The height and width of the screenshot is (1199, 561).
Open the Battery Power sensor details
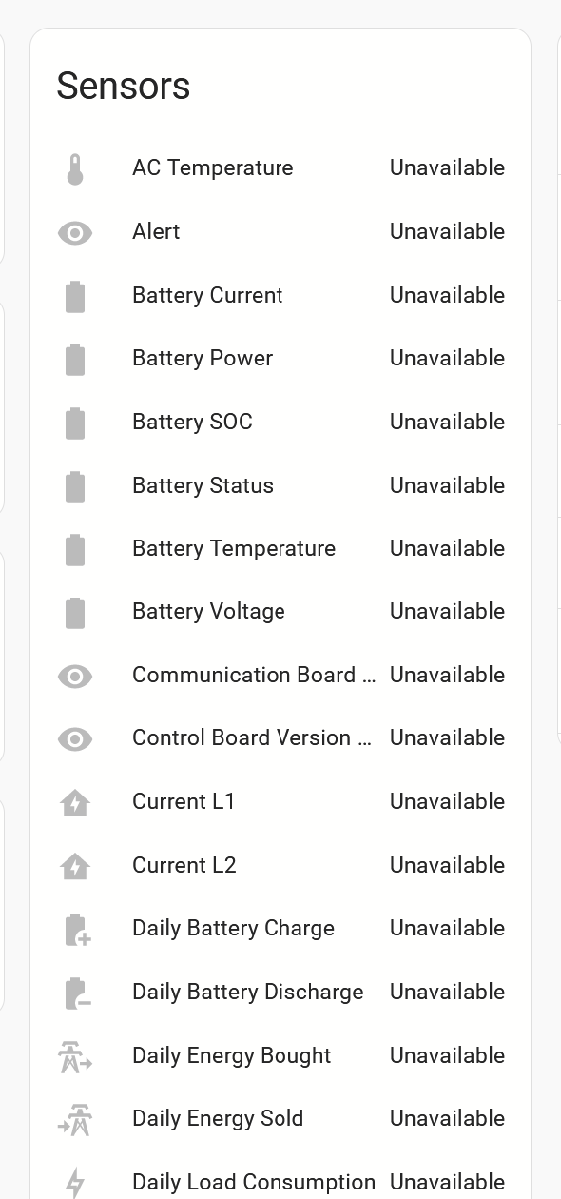click(x=281, y=359)
